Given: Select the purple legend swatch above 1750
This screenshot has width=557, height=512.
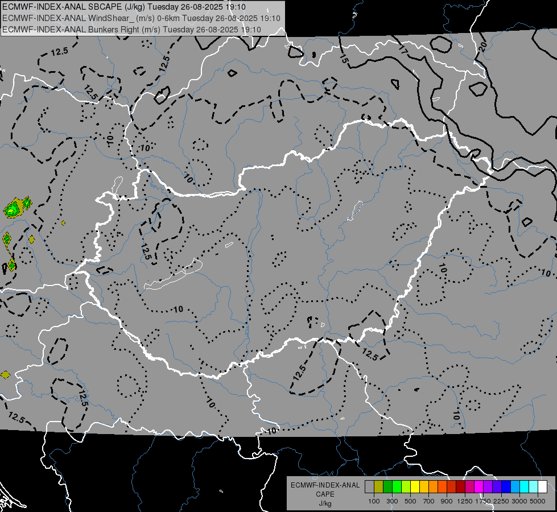Looking at the screenshot, I should tap(488, 486).
